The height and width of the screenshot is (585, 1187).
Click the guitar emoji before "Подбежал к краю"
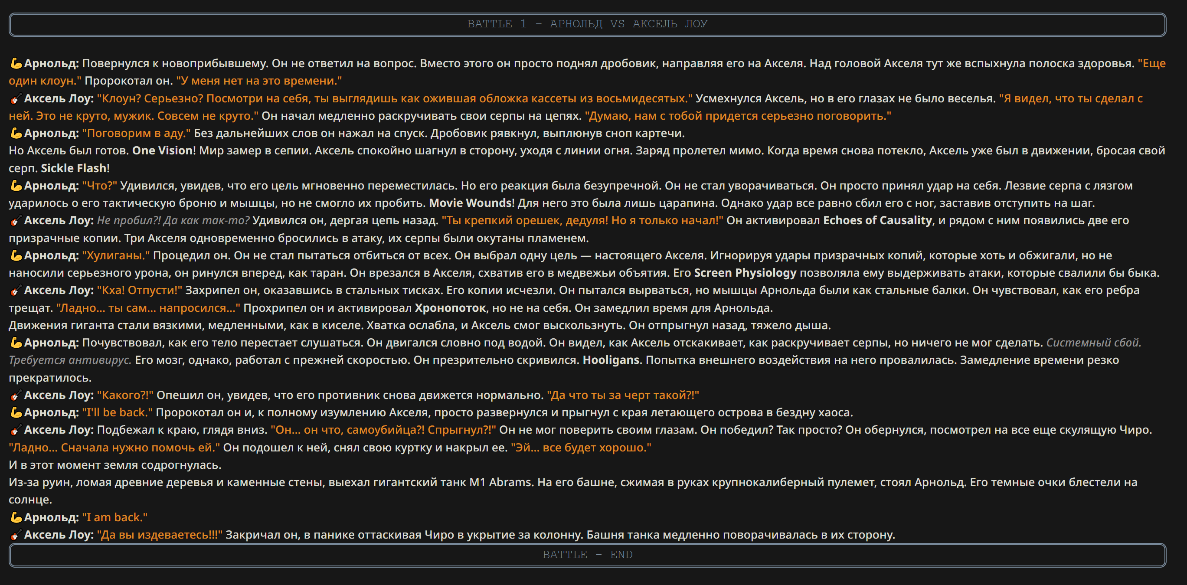(x=16, y=430)
